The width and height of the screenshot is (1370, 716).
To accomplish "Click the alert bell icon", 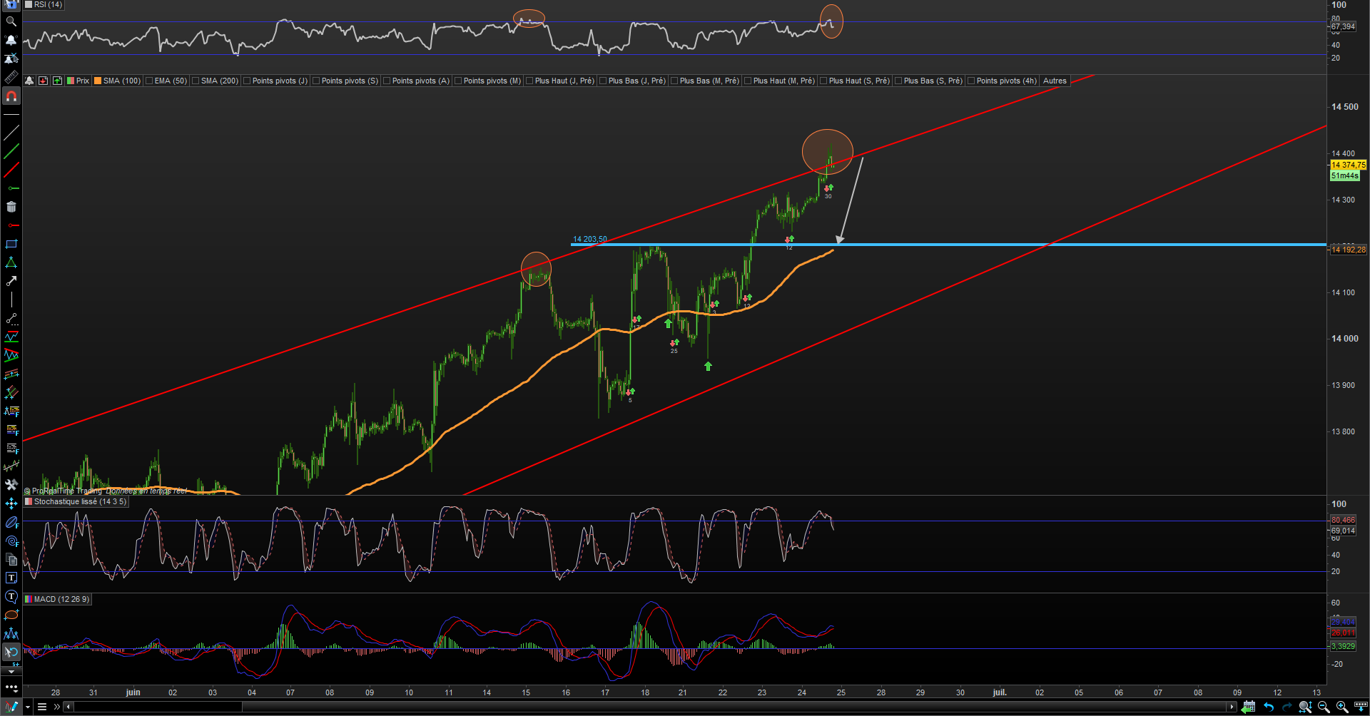I will [x=11, y=40].
